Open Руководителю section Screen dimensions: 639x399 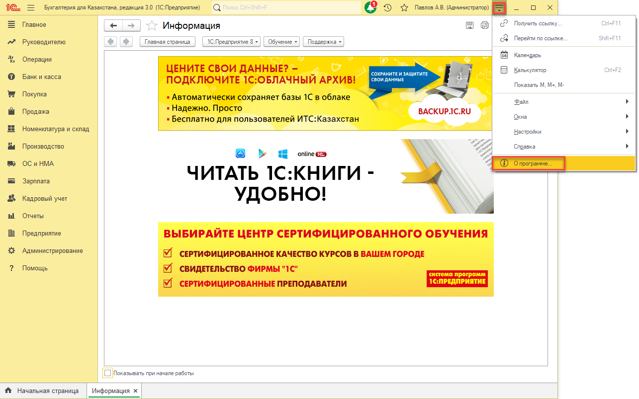49,42
